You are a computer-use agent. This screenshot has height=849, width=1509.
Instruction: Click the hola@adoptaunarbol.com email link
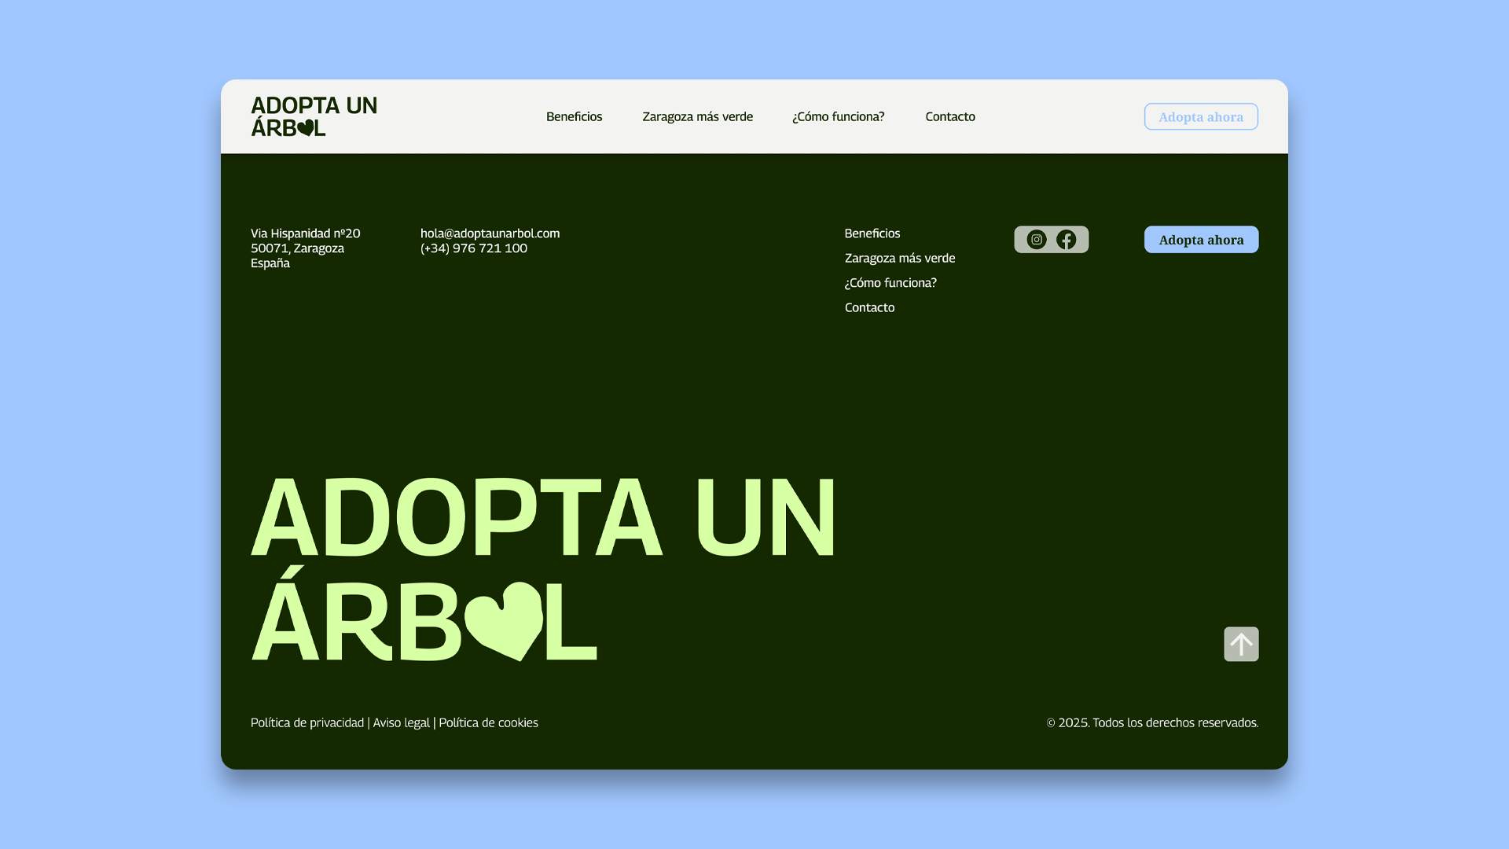[x=489, y=233]
